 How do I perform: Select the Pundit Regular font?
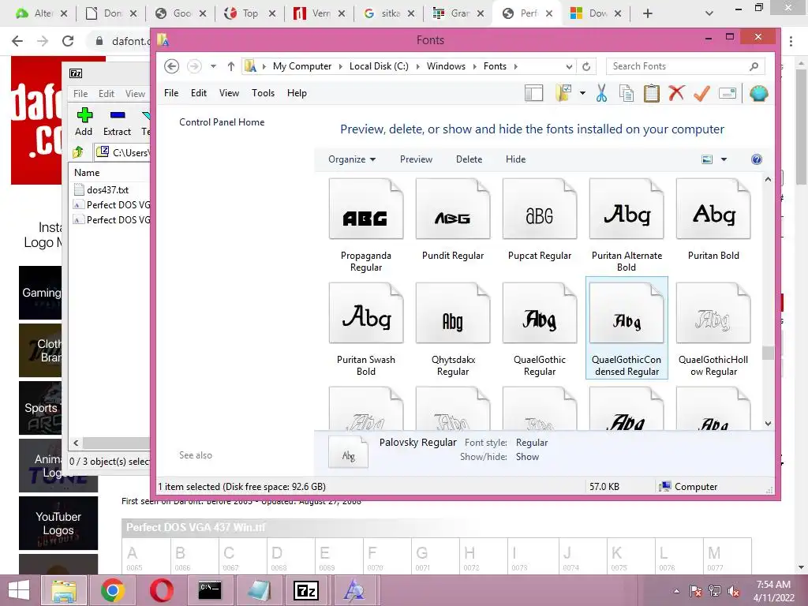coord(453,219)
